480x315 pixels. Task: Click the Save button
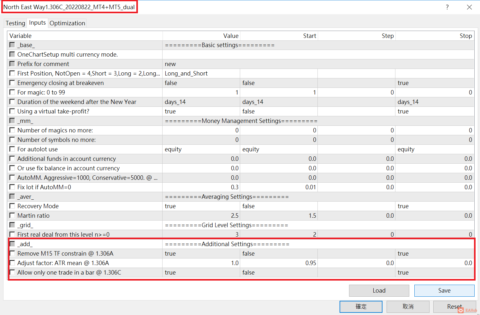pos(444,290)
